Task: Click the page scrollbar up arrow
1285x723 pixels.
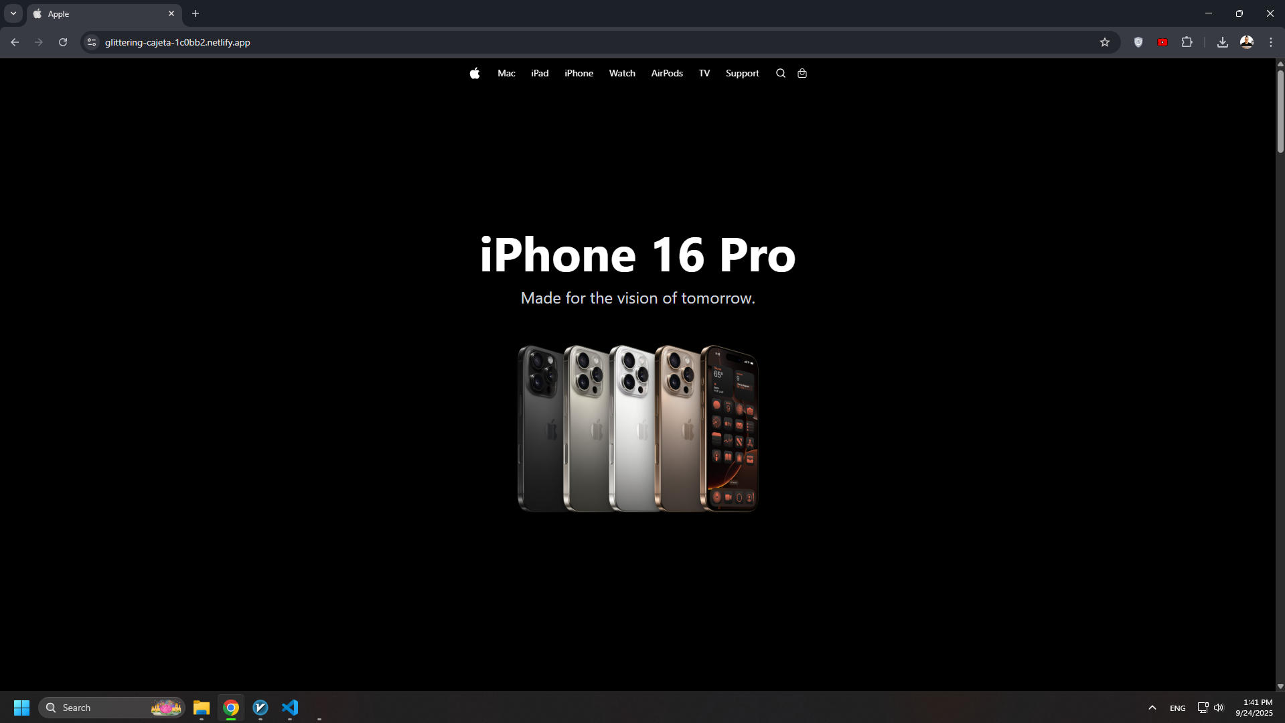Action: pos(1280,64)
